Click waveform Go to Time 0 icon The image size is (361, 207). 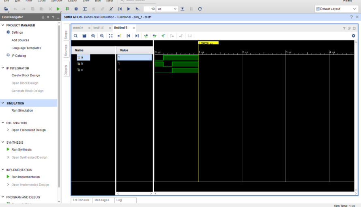[128, 36]
